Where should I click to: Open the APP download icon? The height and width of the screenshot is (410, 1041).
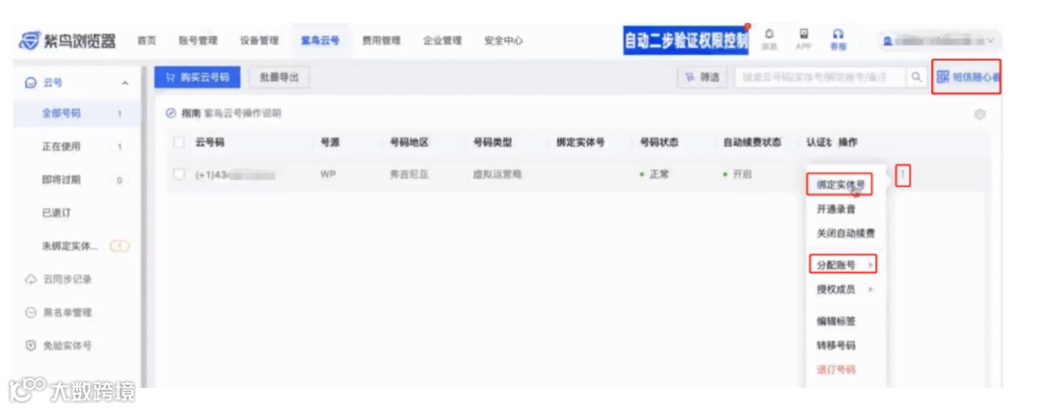pyautogui.click(x=803, y=38)
